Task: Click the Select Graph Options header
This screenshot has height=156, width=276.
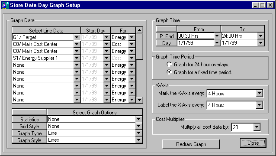Action: (95, 113)
